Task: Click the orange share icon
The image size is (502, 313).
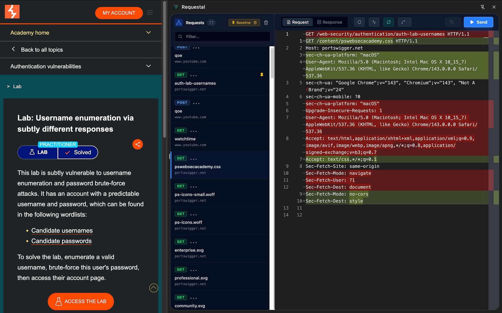Action: point(138,144)
